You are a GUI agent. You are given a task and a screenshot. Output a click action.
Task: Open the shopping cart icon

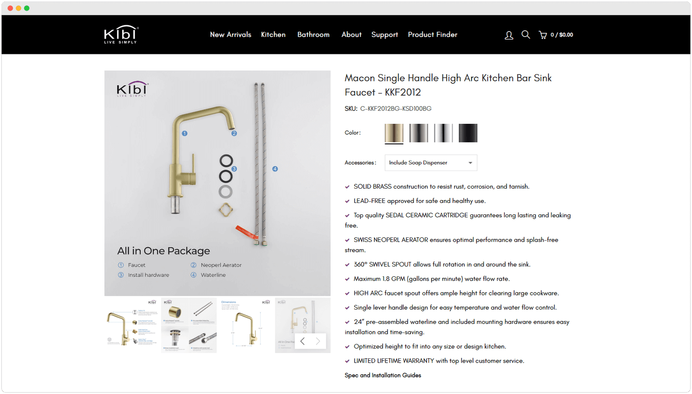pyautogui.click(x=543, y=35)
